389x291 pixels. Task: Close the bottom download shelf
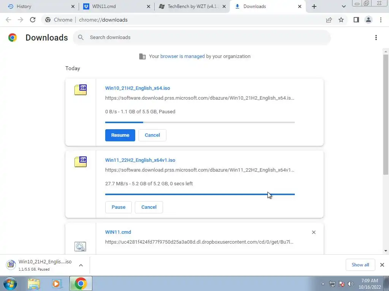(x=382, y=265)
